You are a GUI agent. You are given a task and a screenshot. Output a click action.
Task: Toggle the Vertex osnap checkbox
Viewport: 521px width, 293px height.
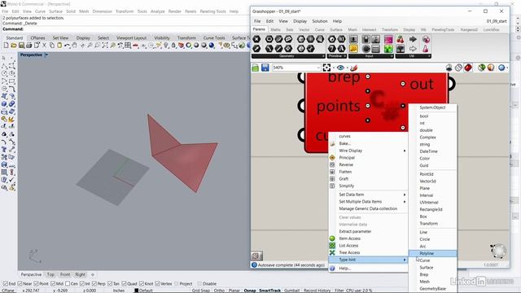[x=157, y=284]
